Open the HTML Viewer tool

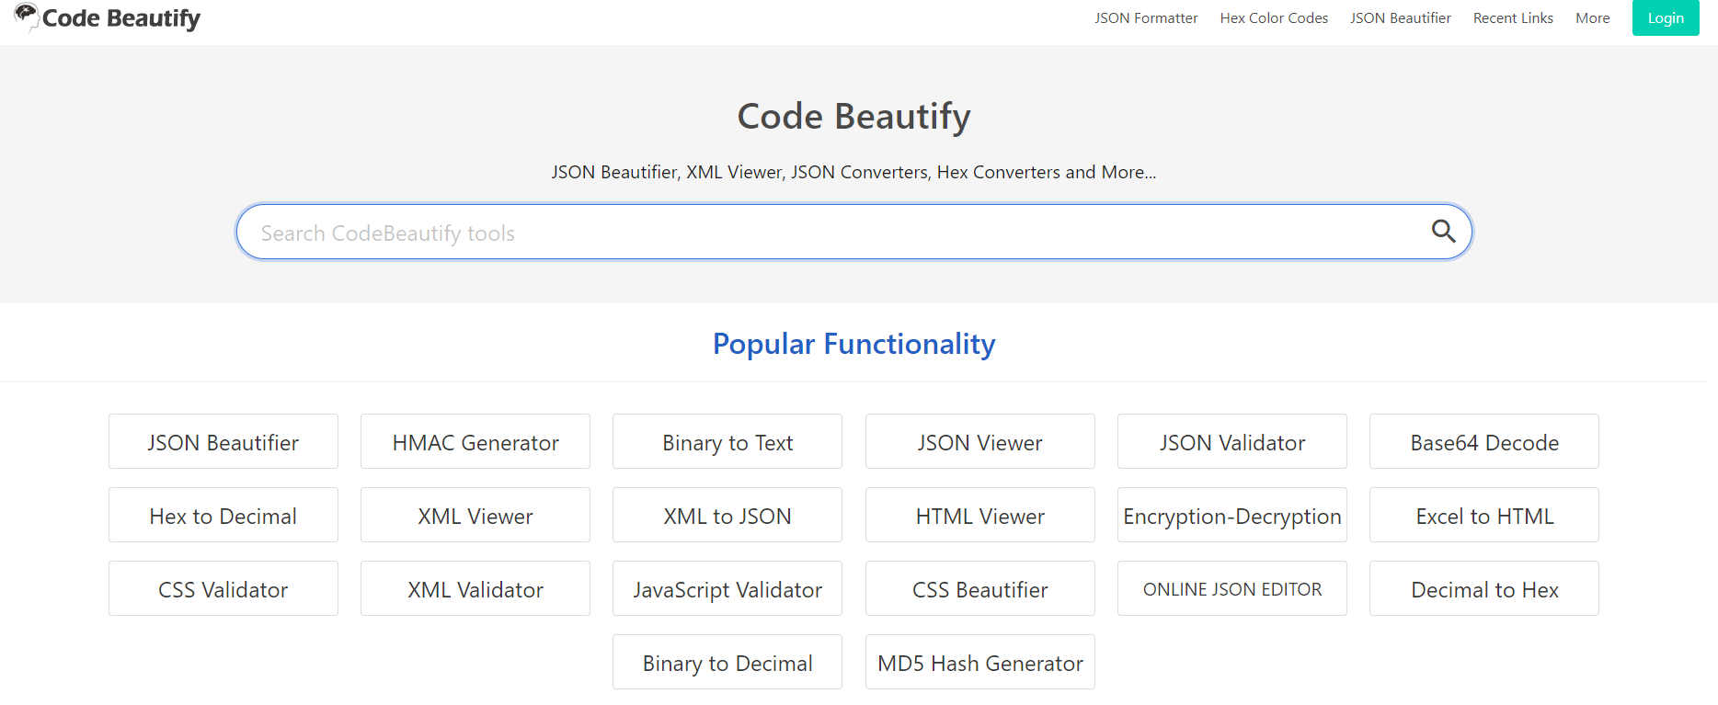[x=980, y=515]
